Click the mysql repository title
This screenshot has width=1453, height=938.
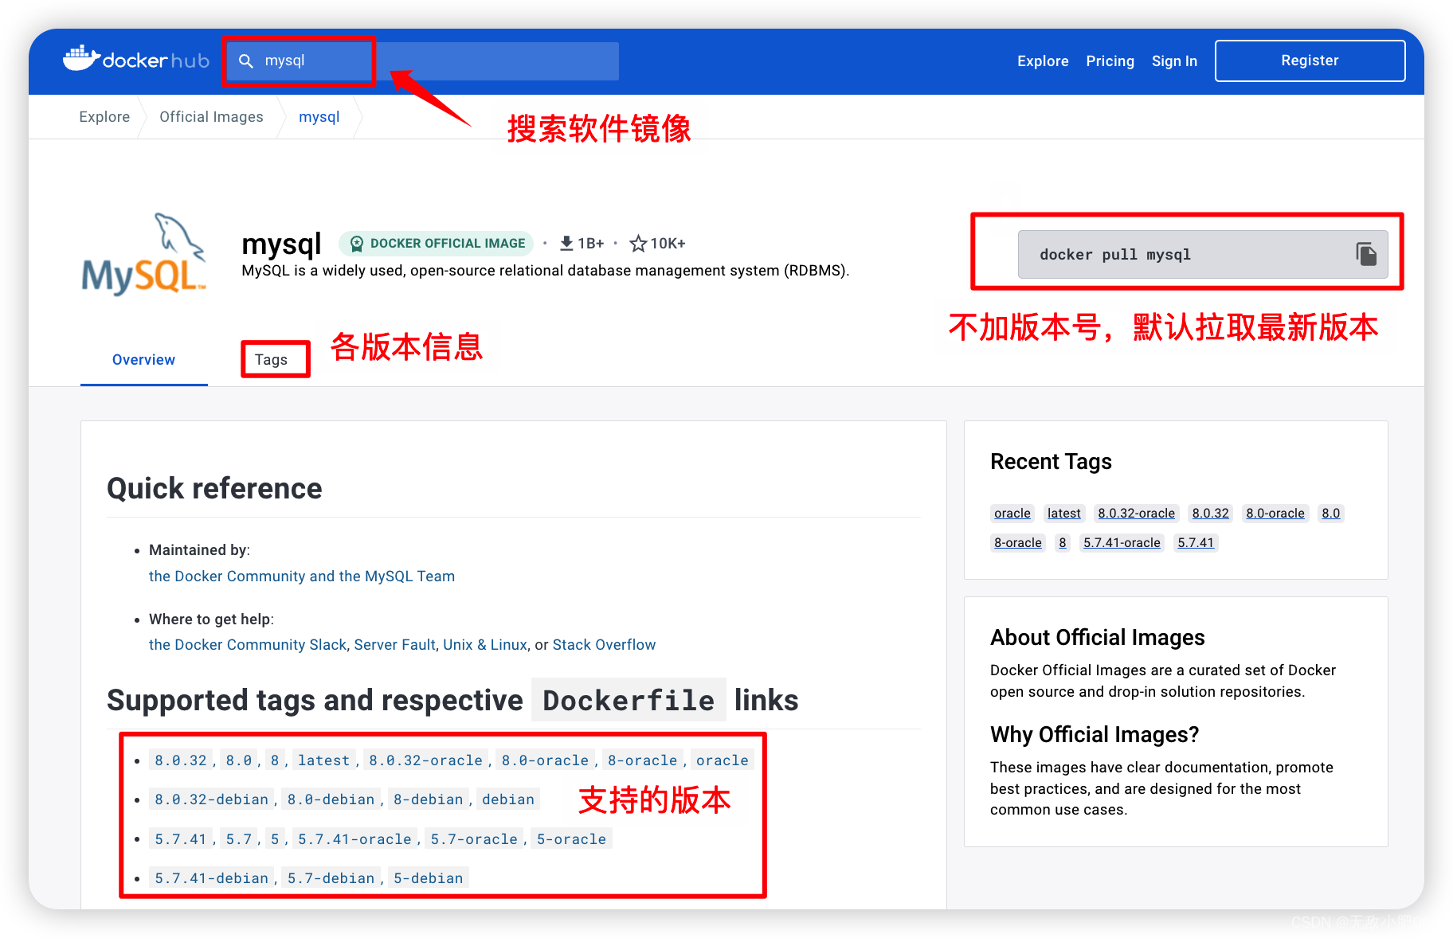pyautogui.click(x=281, y=244)
